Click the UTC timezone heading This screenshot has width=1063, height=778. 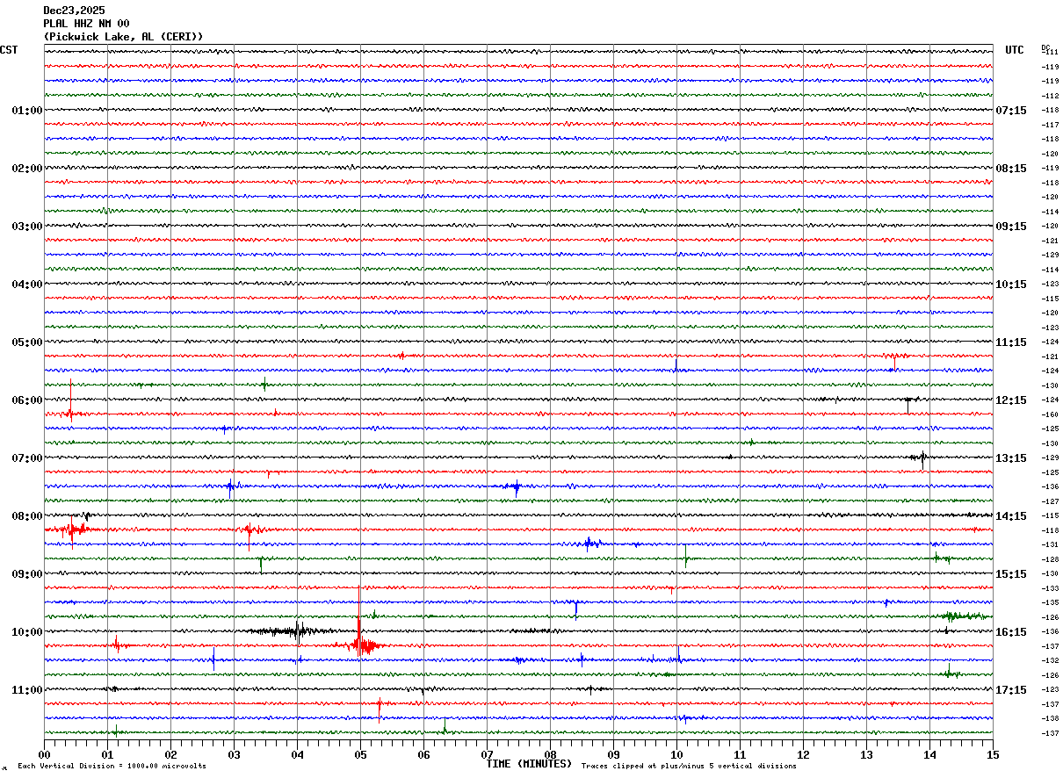click(1015, 50)
